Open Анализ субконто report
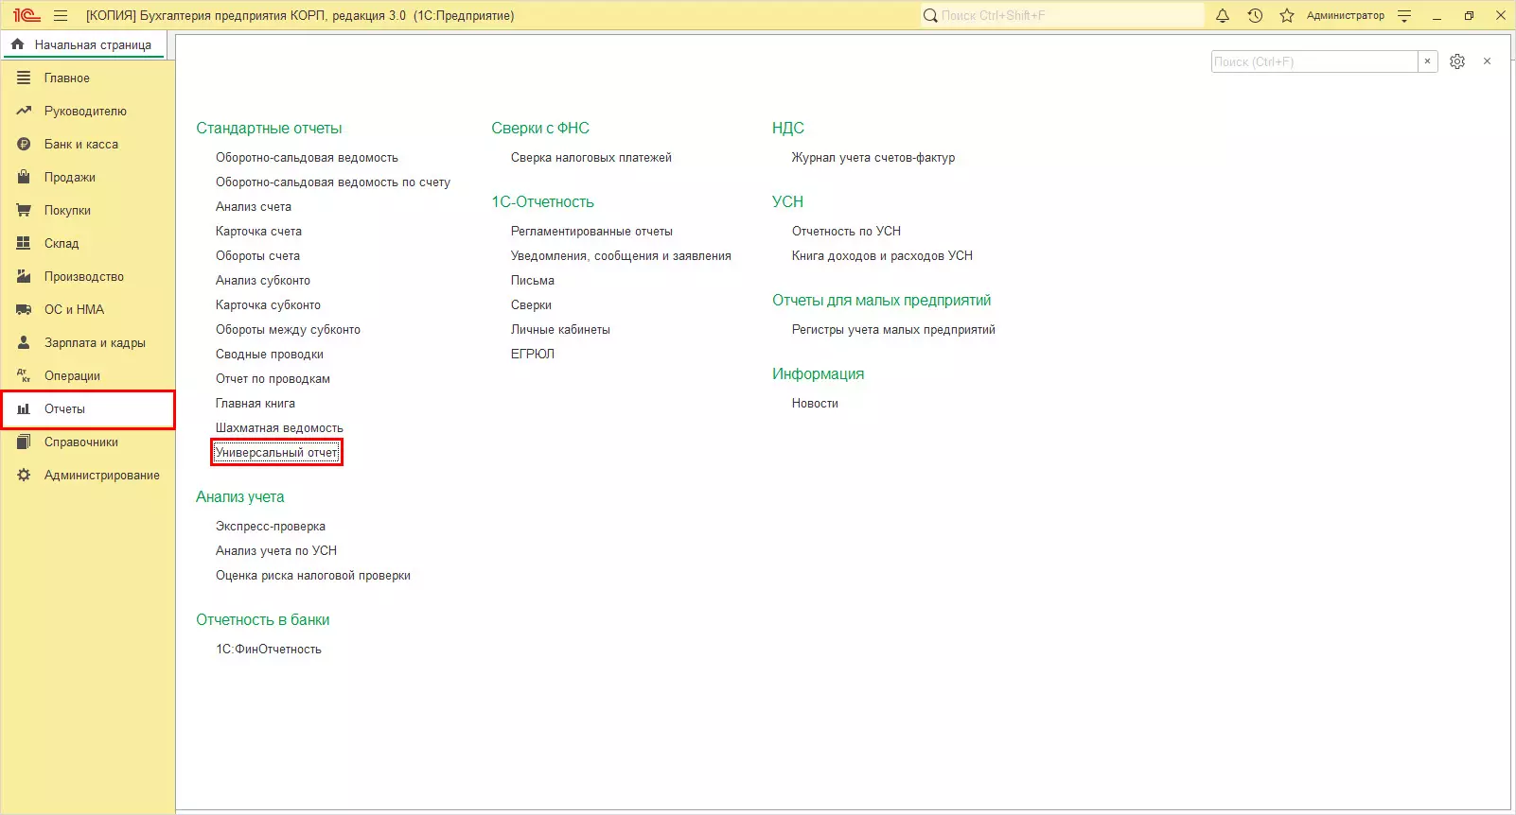Screen dimensions: 1516x815 (x=263, y=280)
